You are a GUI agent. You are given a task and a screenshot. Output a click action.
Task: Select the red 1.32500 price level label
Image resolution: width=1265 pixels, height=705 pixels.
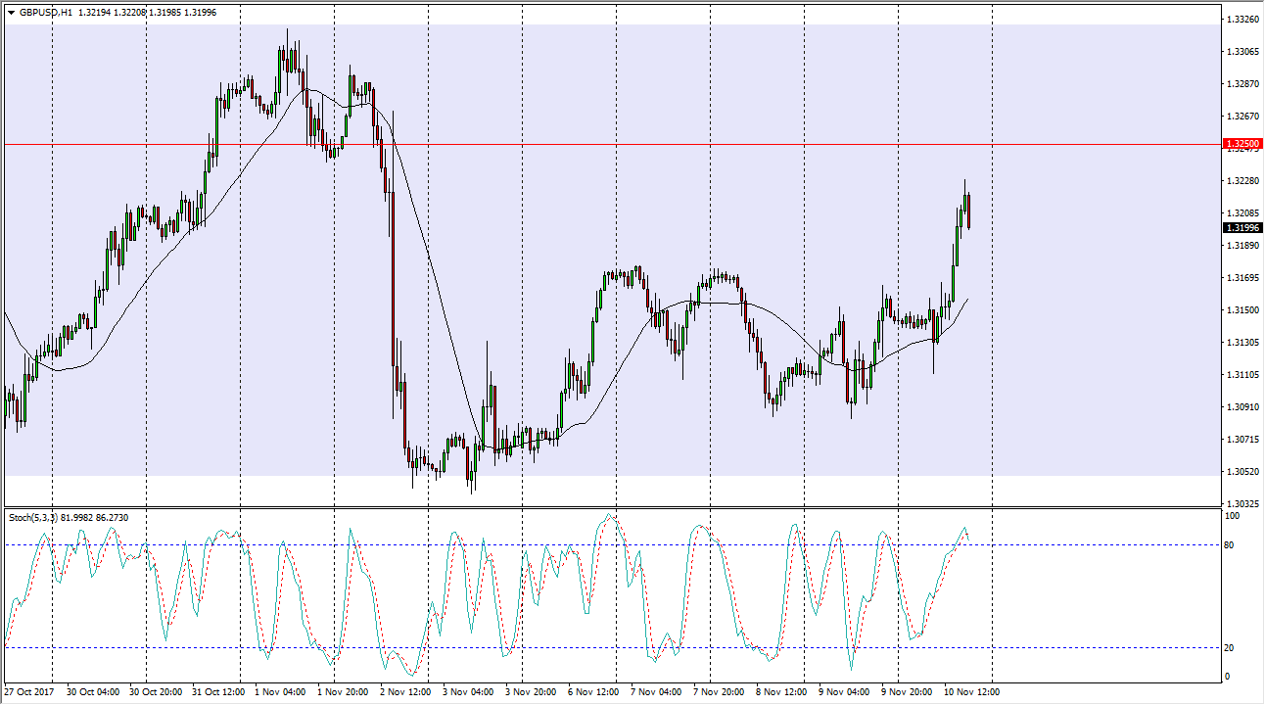1242,144
